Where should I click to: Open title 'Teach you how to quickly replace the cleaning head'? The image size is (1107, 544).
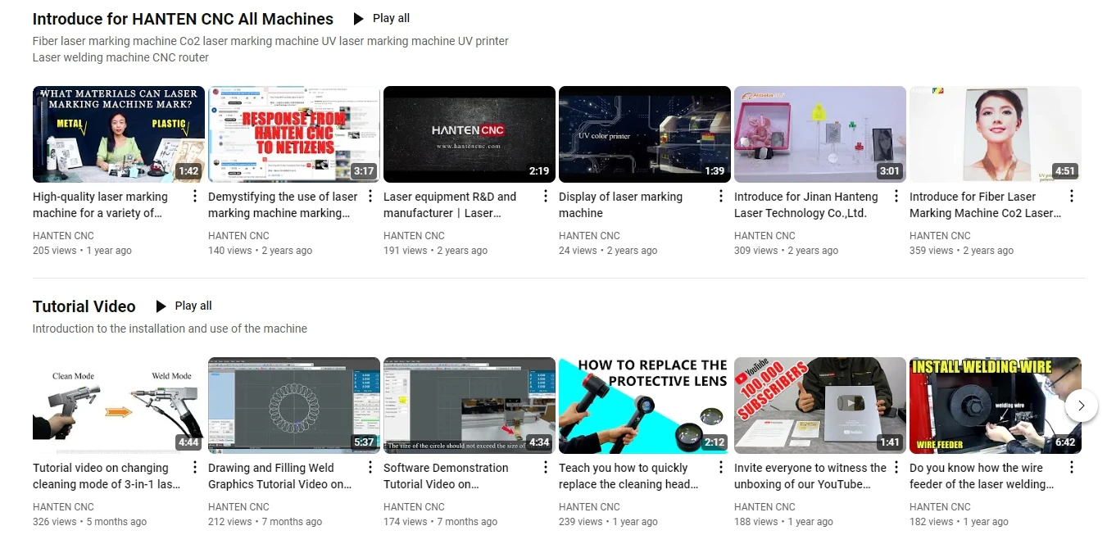[x=629, y=476]
